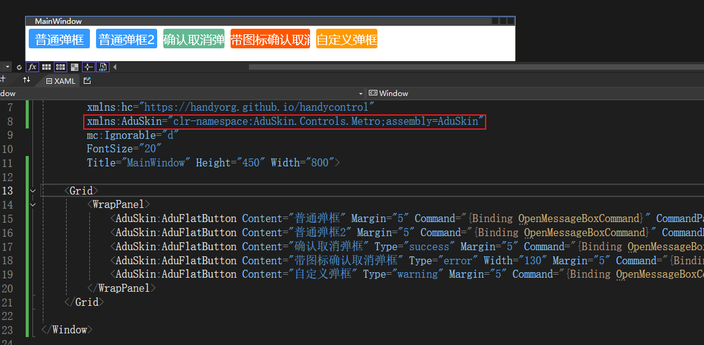Select the green 确认取消弹 button in designer
Viewport: 704px width, 345px height.
tap(194, 39)
